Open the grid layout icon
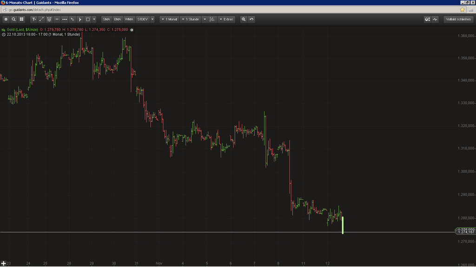The width and height of the screenshot is (476, 267). tap(21, 19)
